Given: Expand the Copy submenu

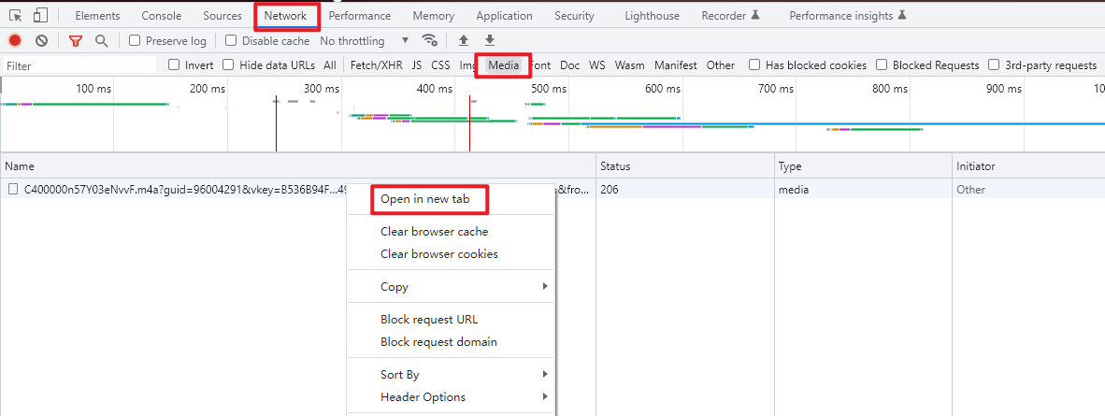Looking at the screenshot, I should pos(450,287).
